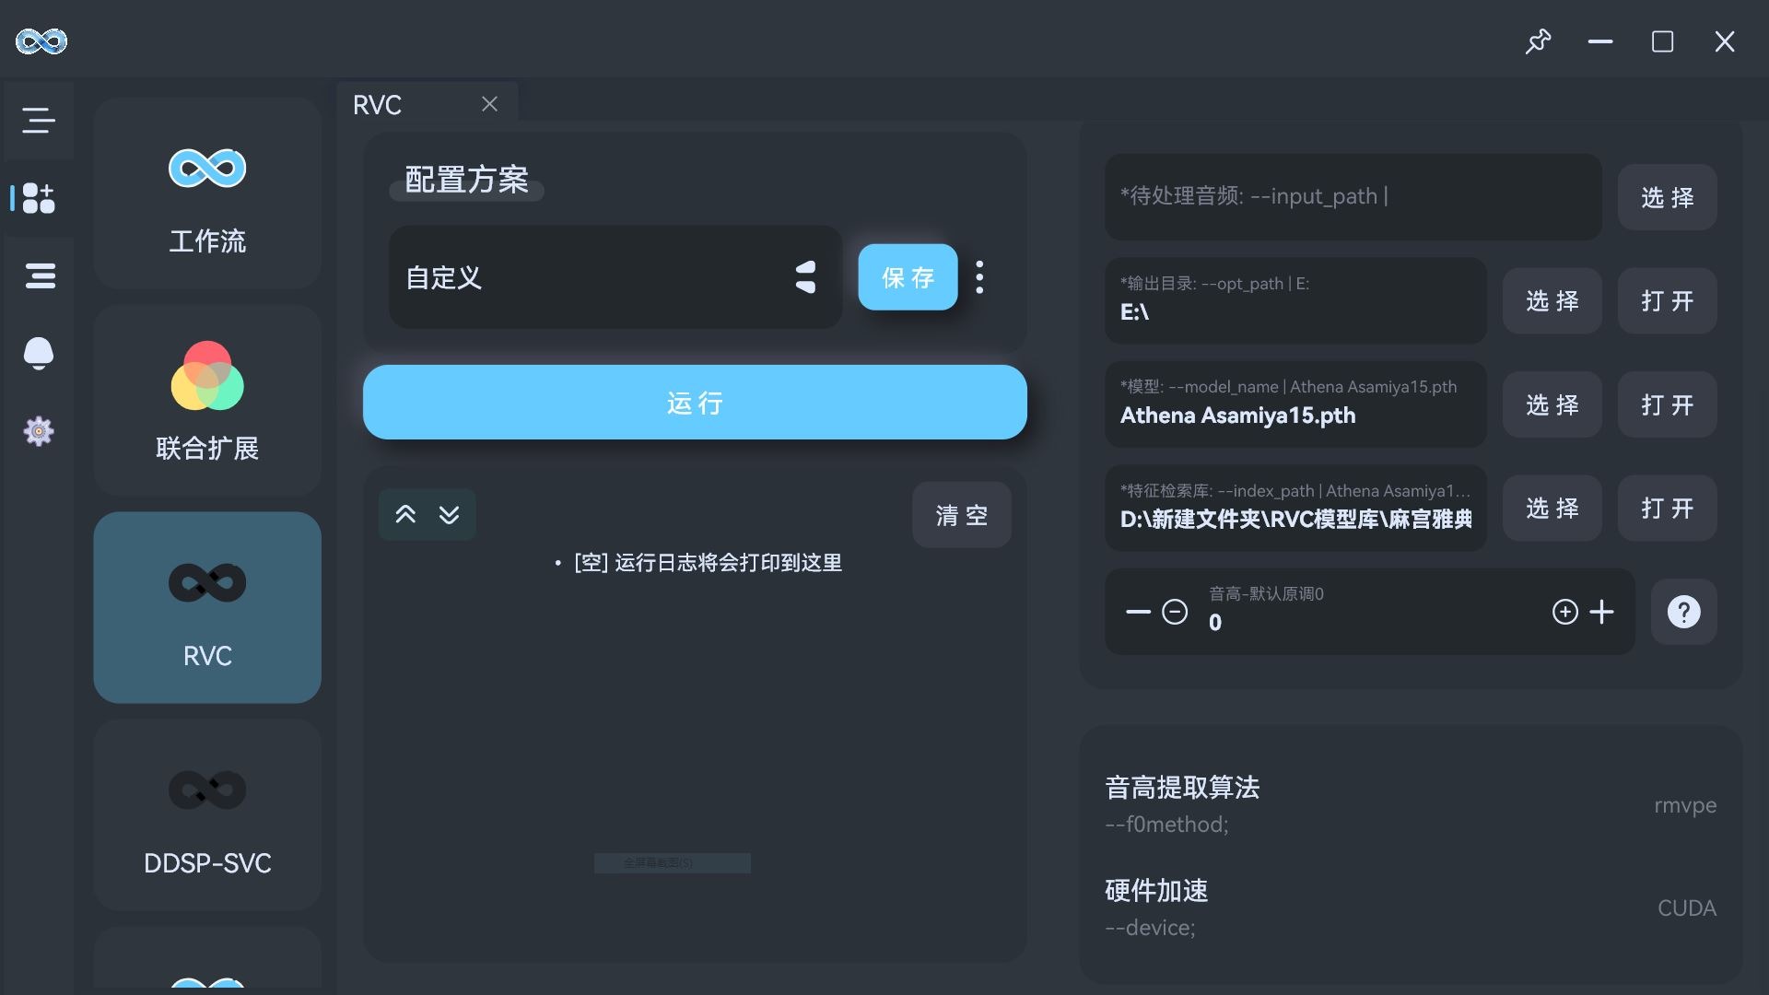The image size is (1769, 995).
Task: Expand the 自定义 config preset dropdown
Action: pyautogui.click(x=615, y=277)
